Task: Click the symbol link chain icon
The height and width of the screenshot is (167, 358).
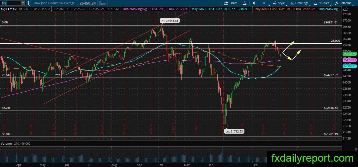Action: [29, 3]
